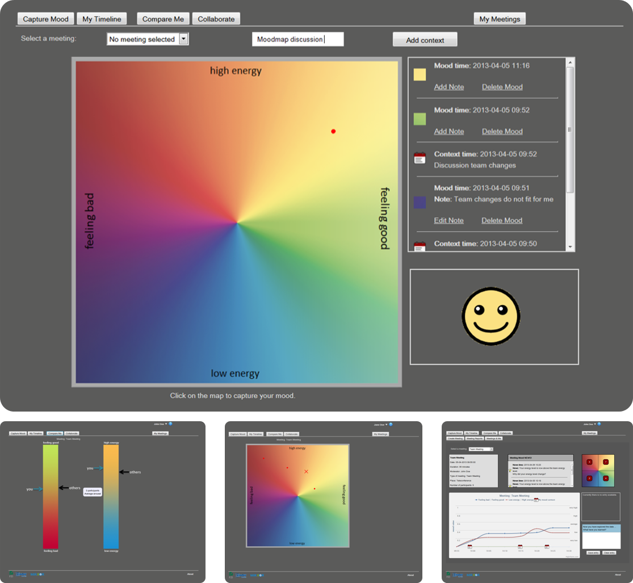
Task: Click Delete Mood for the 11:16 entry
Action: (x=502, y=87)
